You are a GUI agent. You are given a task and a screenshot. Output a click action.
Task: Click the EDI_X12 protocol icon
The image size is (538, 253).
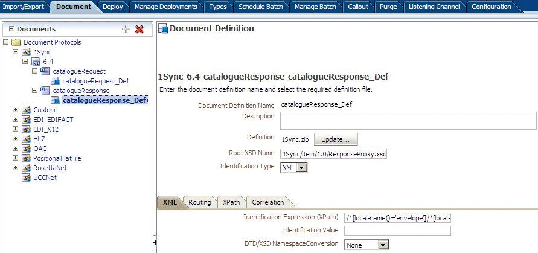tap(26, 129)
